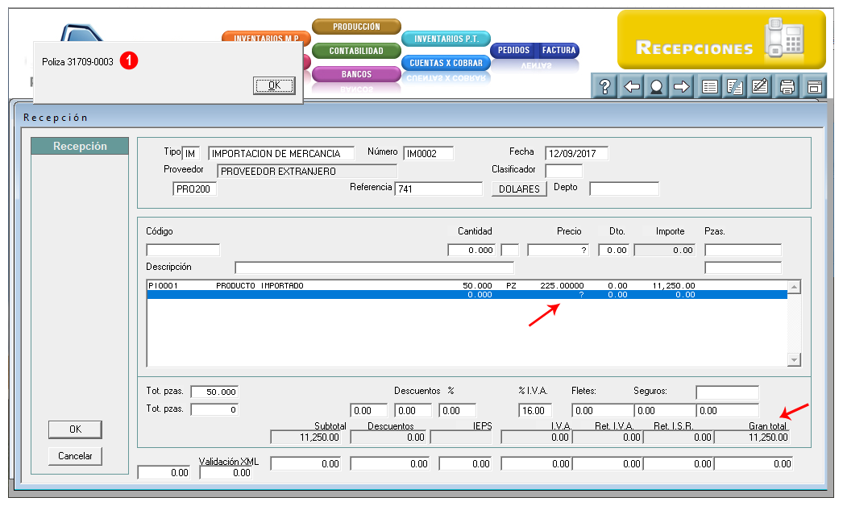Click the Referencia input field
The height and width of the screenshot is (506, 843).
click(438, 189)
